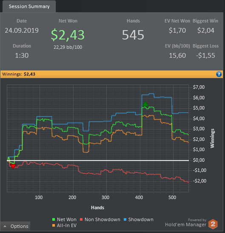Image resolution: width=225 pixels, height=233 pixels.
Task: Click the Powered by text
Action: pyautogui.click(x=197, y=220)
